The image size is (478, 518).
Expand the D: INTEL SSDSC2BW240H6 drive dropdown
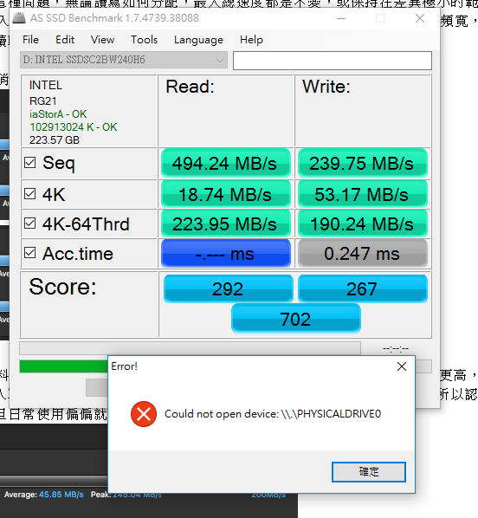click(x=124, y=60)
